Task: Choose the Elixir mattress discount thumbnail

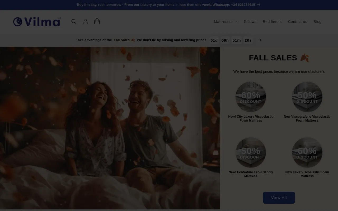Action: pos(307,152)
